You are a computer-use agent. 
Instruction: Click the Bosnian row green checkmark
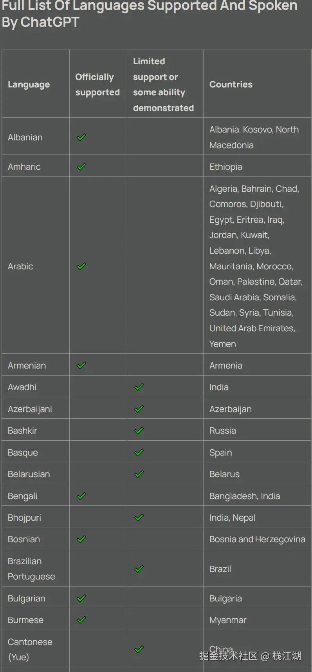point(81,539)
